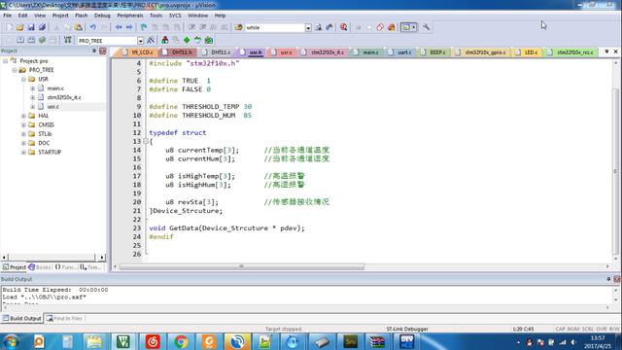The image size is (622, 350).
Task: Switch to the uart.c editor tab
Action: click(x=401, y=52)
